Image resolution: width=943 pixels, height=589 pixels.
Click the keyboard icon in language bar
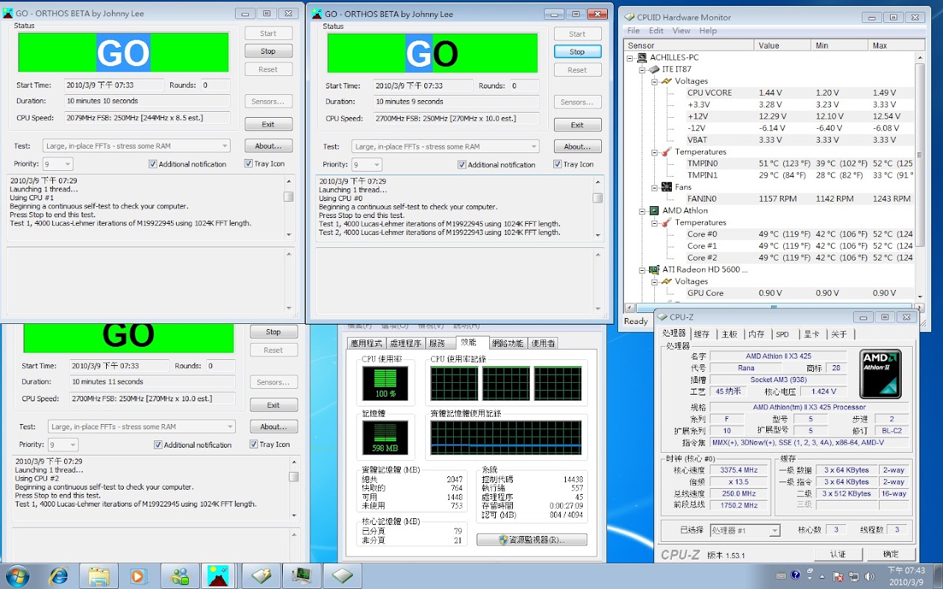[781, 575]
